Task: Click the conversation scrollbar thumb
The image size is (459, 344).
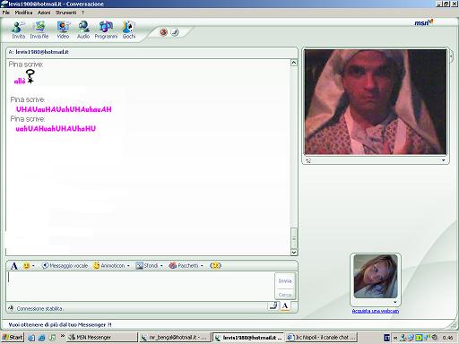Action: tap(294, 238)
